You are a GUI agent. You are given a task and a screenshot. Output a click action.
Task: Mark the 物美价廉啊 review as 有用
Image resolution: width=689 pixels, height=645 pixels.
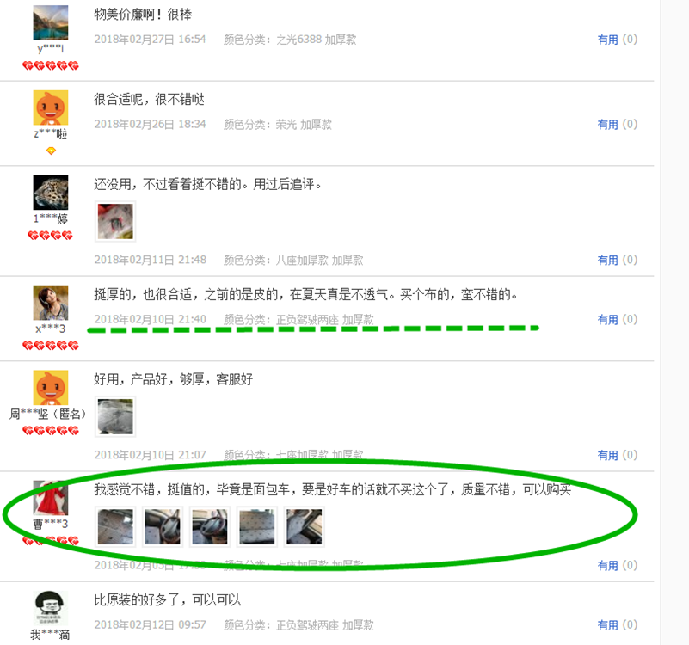coord(607,40)
